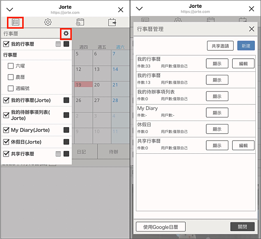The height and width of the screenshot is (239, 261).
Task: Uncheck My Diary(Jorte) checkbox
Action: click(x=6, y=130)
